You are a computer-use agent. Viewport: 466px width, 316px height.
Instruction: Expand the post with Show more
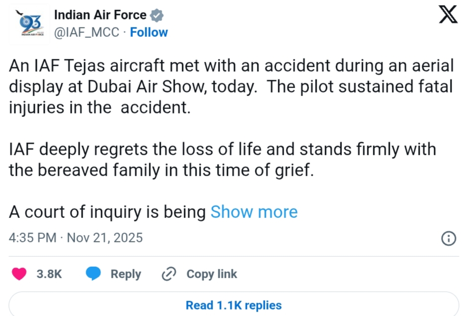254,212
